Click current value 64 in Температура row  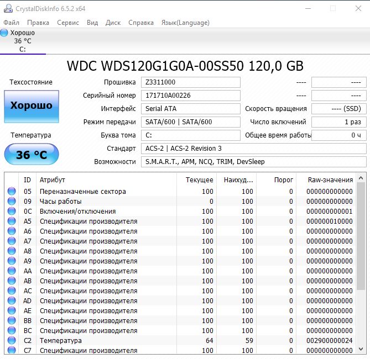[x=209, y=340]
